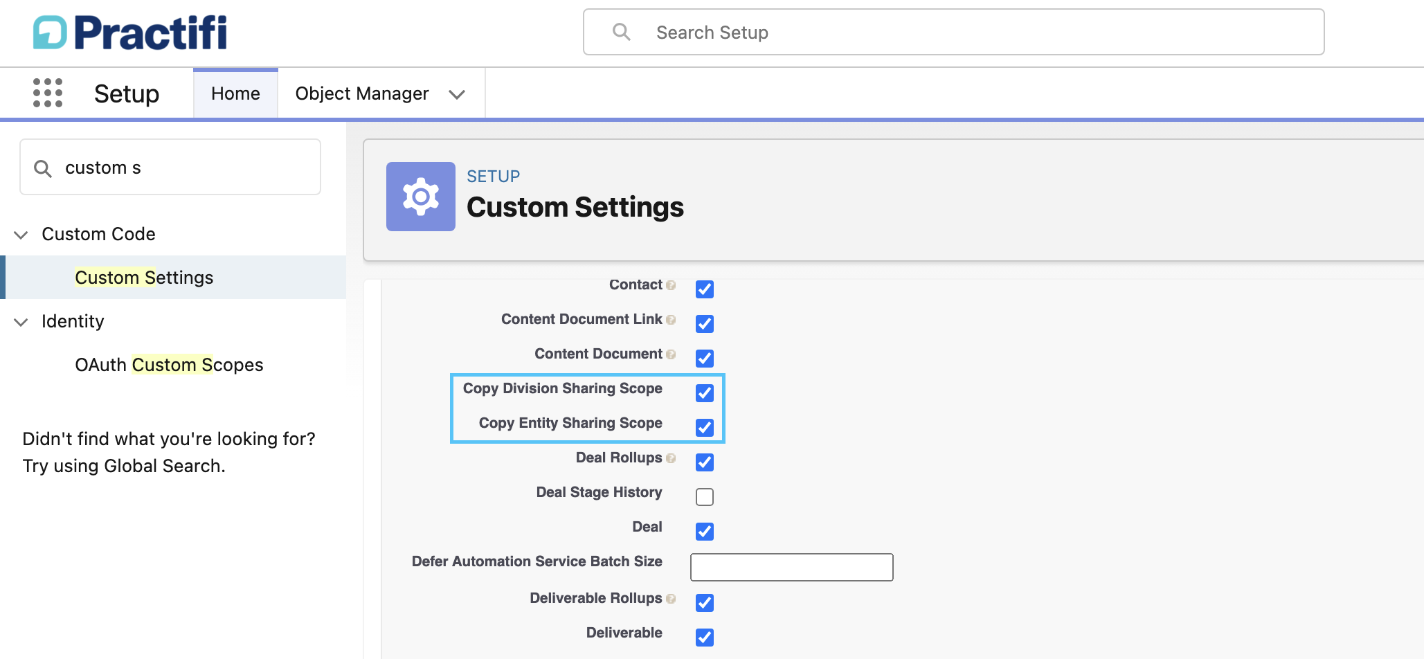Disable the Deliverable Rollups checkbox
The height and width of the screenshot is (659, 1424).
tap(705, 603)
